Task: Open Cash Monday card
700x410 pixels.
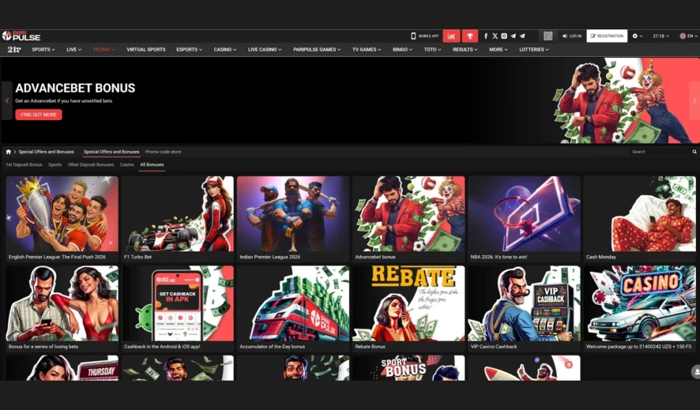Action: pyautogui.click(x=640, y=219)
